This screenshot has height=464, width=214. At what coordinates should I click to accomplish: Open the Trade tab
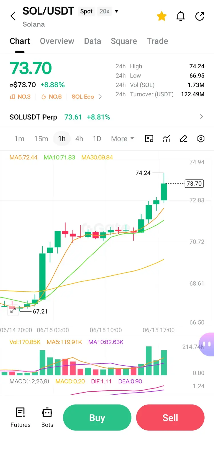[157, 41]
